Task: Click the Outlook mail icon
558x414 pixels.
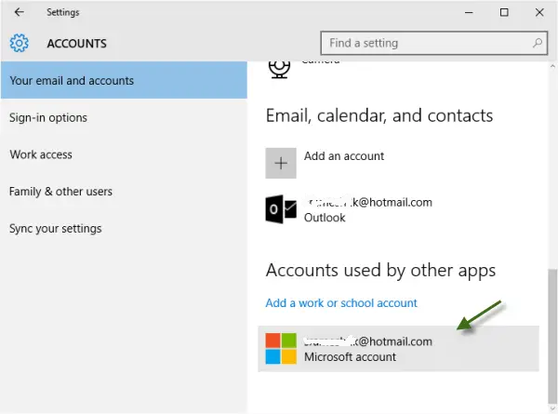Action: [281, 209]
